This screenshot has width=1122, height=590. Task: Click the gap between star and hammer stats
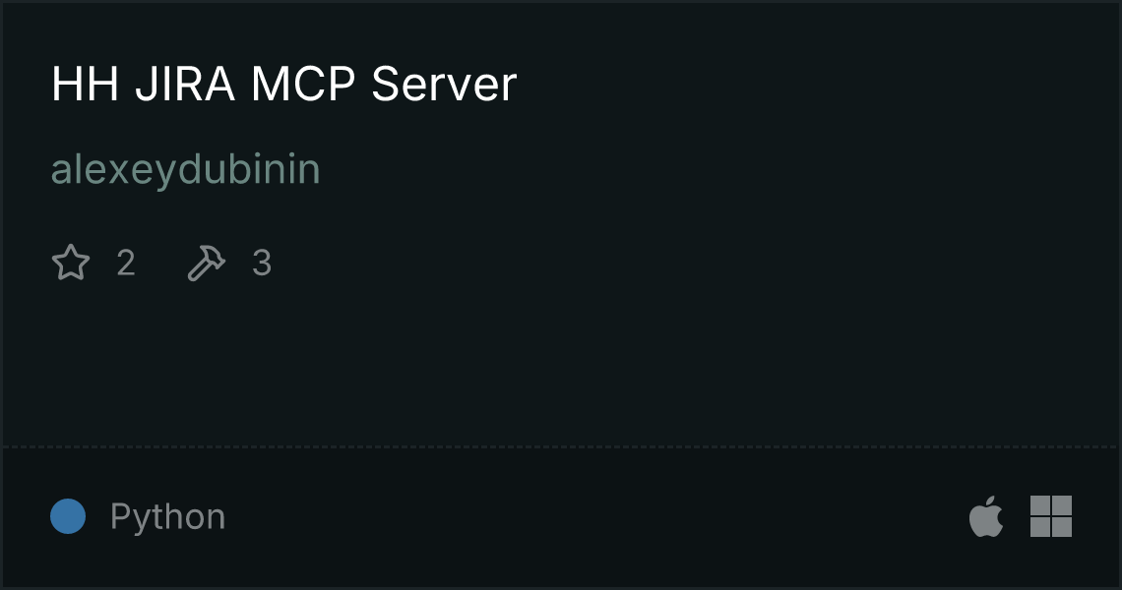[x=161, y=263]
